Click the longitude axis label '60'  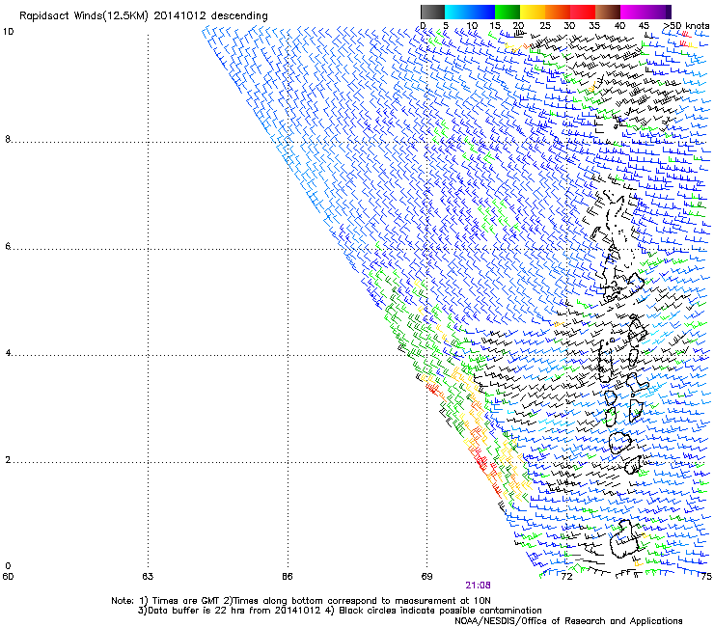click(8, 577)
